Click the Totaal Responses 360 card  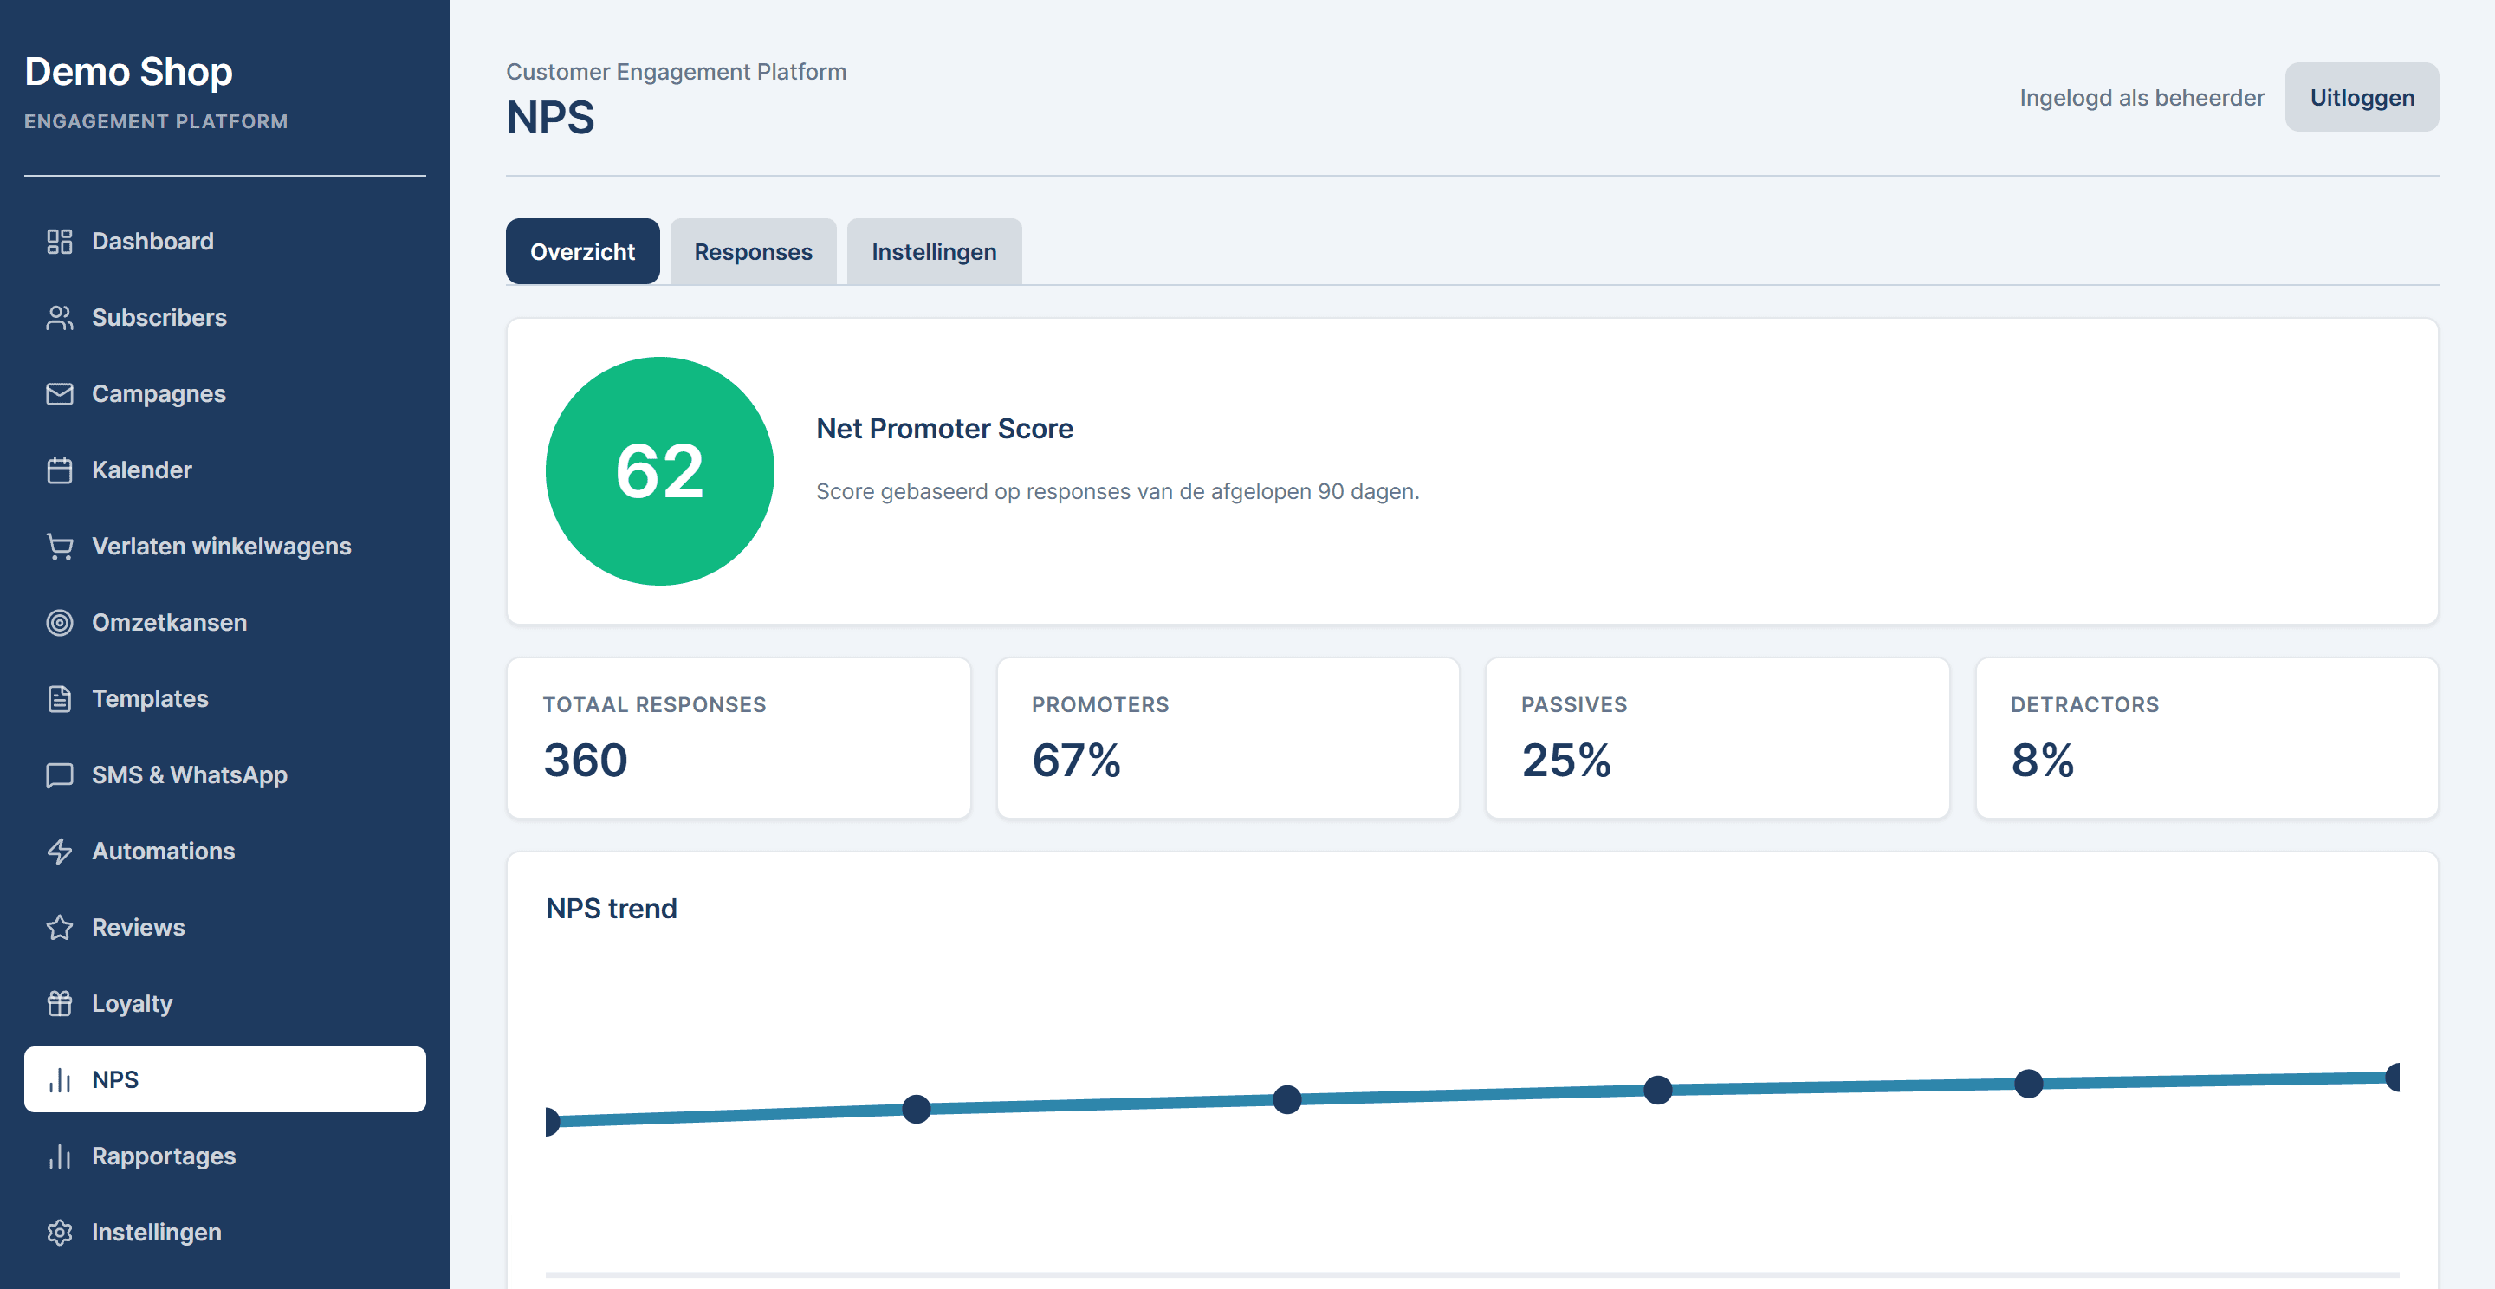click(x=738, y=738)
